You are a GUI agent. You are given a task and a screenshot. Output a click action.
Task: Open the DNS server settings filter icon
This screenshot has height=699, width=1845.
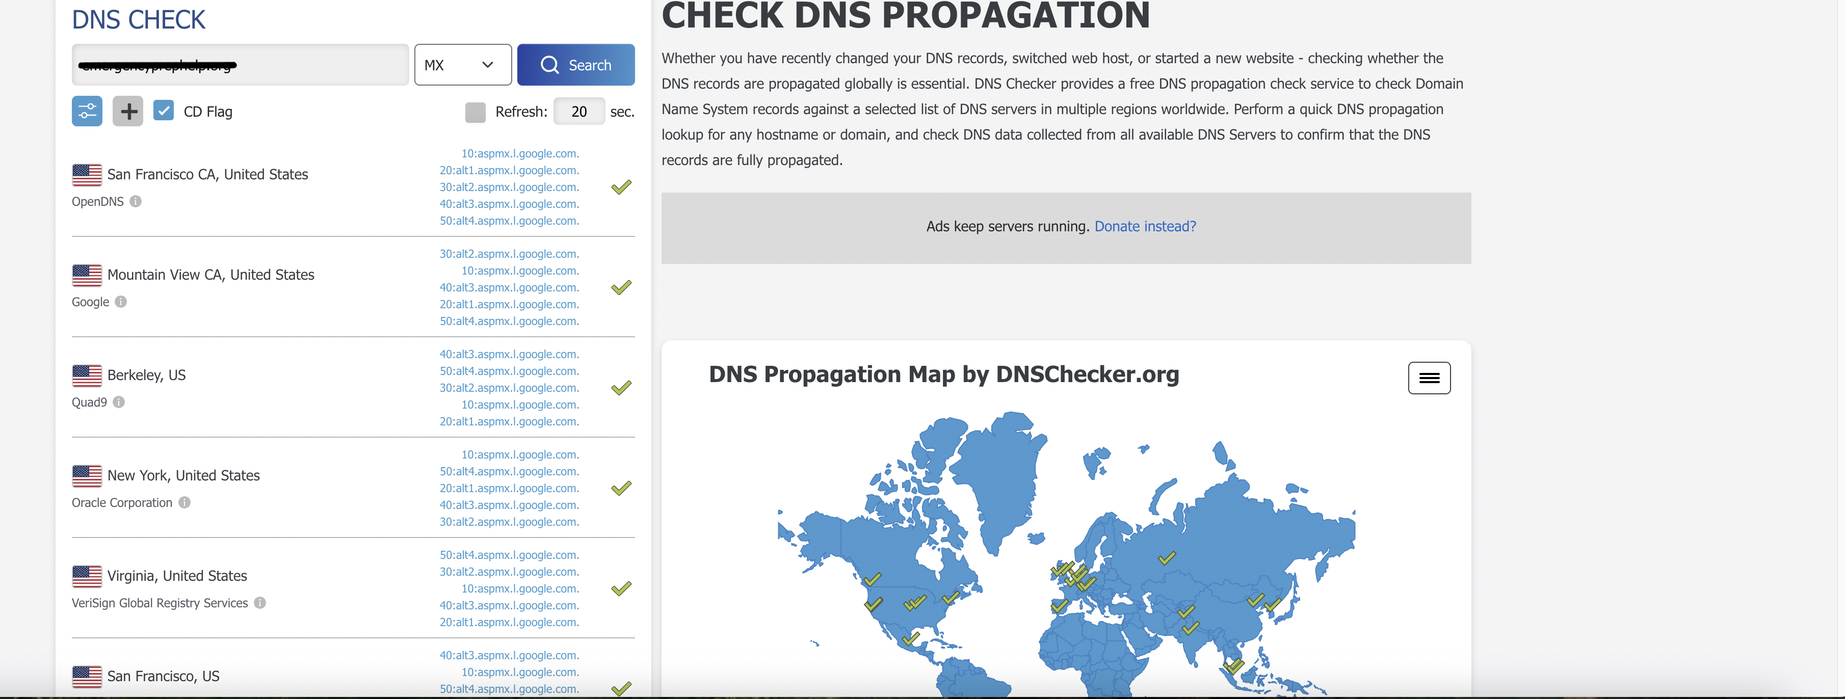pos(87,111)
